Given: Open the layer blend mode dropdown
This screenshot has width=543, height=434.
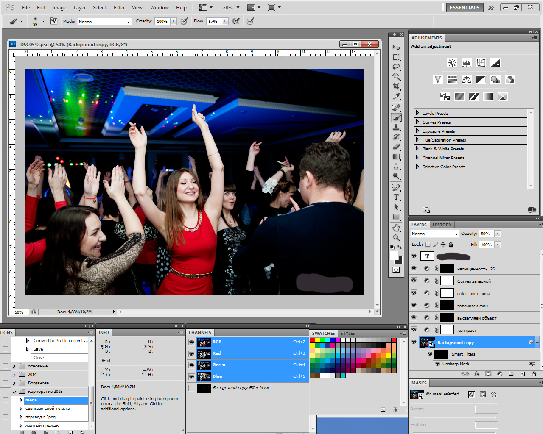Looking at the screenshot, I should pyautogui.click(x=435, y=234).
